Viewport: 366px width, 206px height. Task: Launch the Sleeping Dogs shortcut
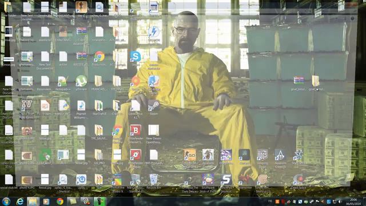[x=262, y=155]
